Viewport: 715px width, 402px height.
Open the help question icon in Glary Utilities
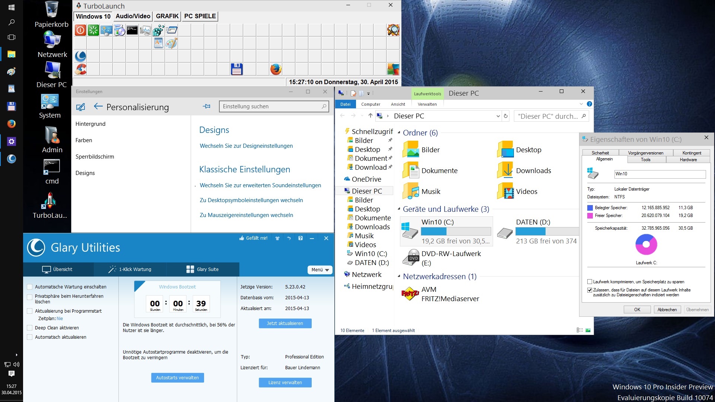[301, 238]
